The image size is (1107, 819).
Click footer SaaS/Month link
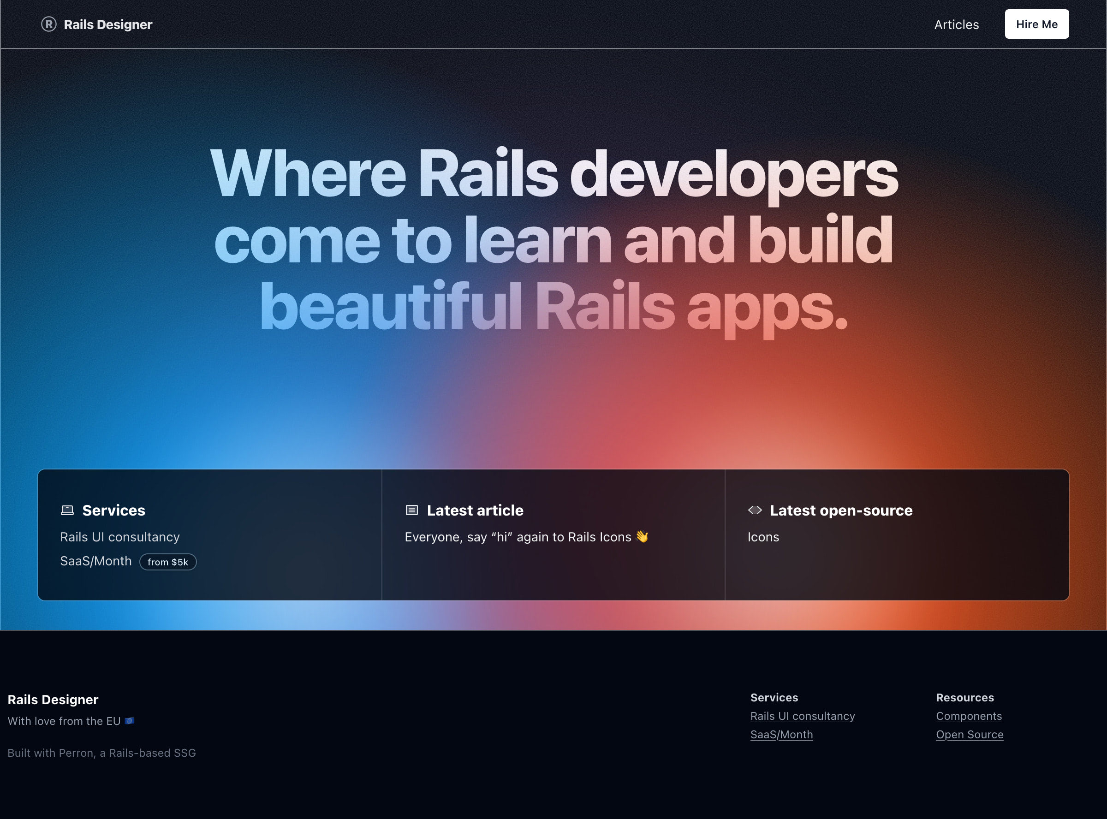[781, 734]
